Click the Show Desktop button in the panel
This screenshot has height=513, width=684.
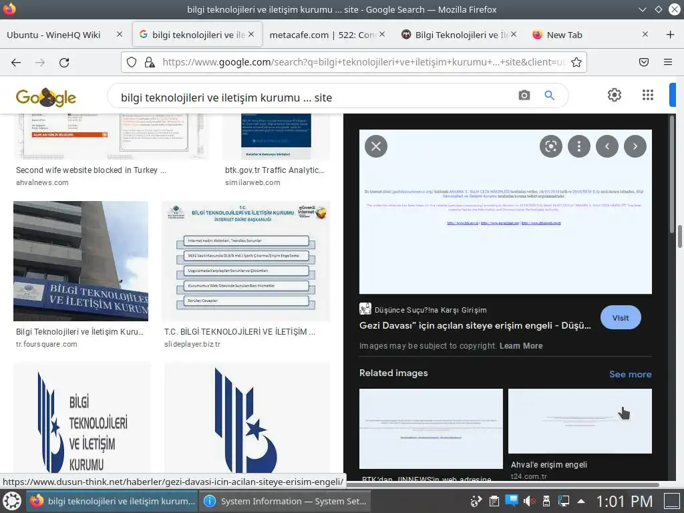coord(672,501)
